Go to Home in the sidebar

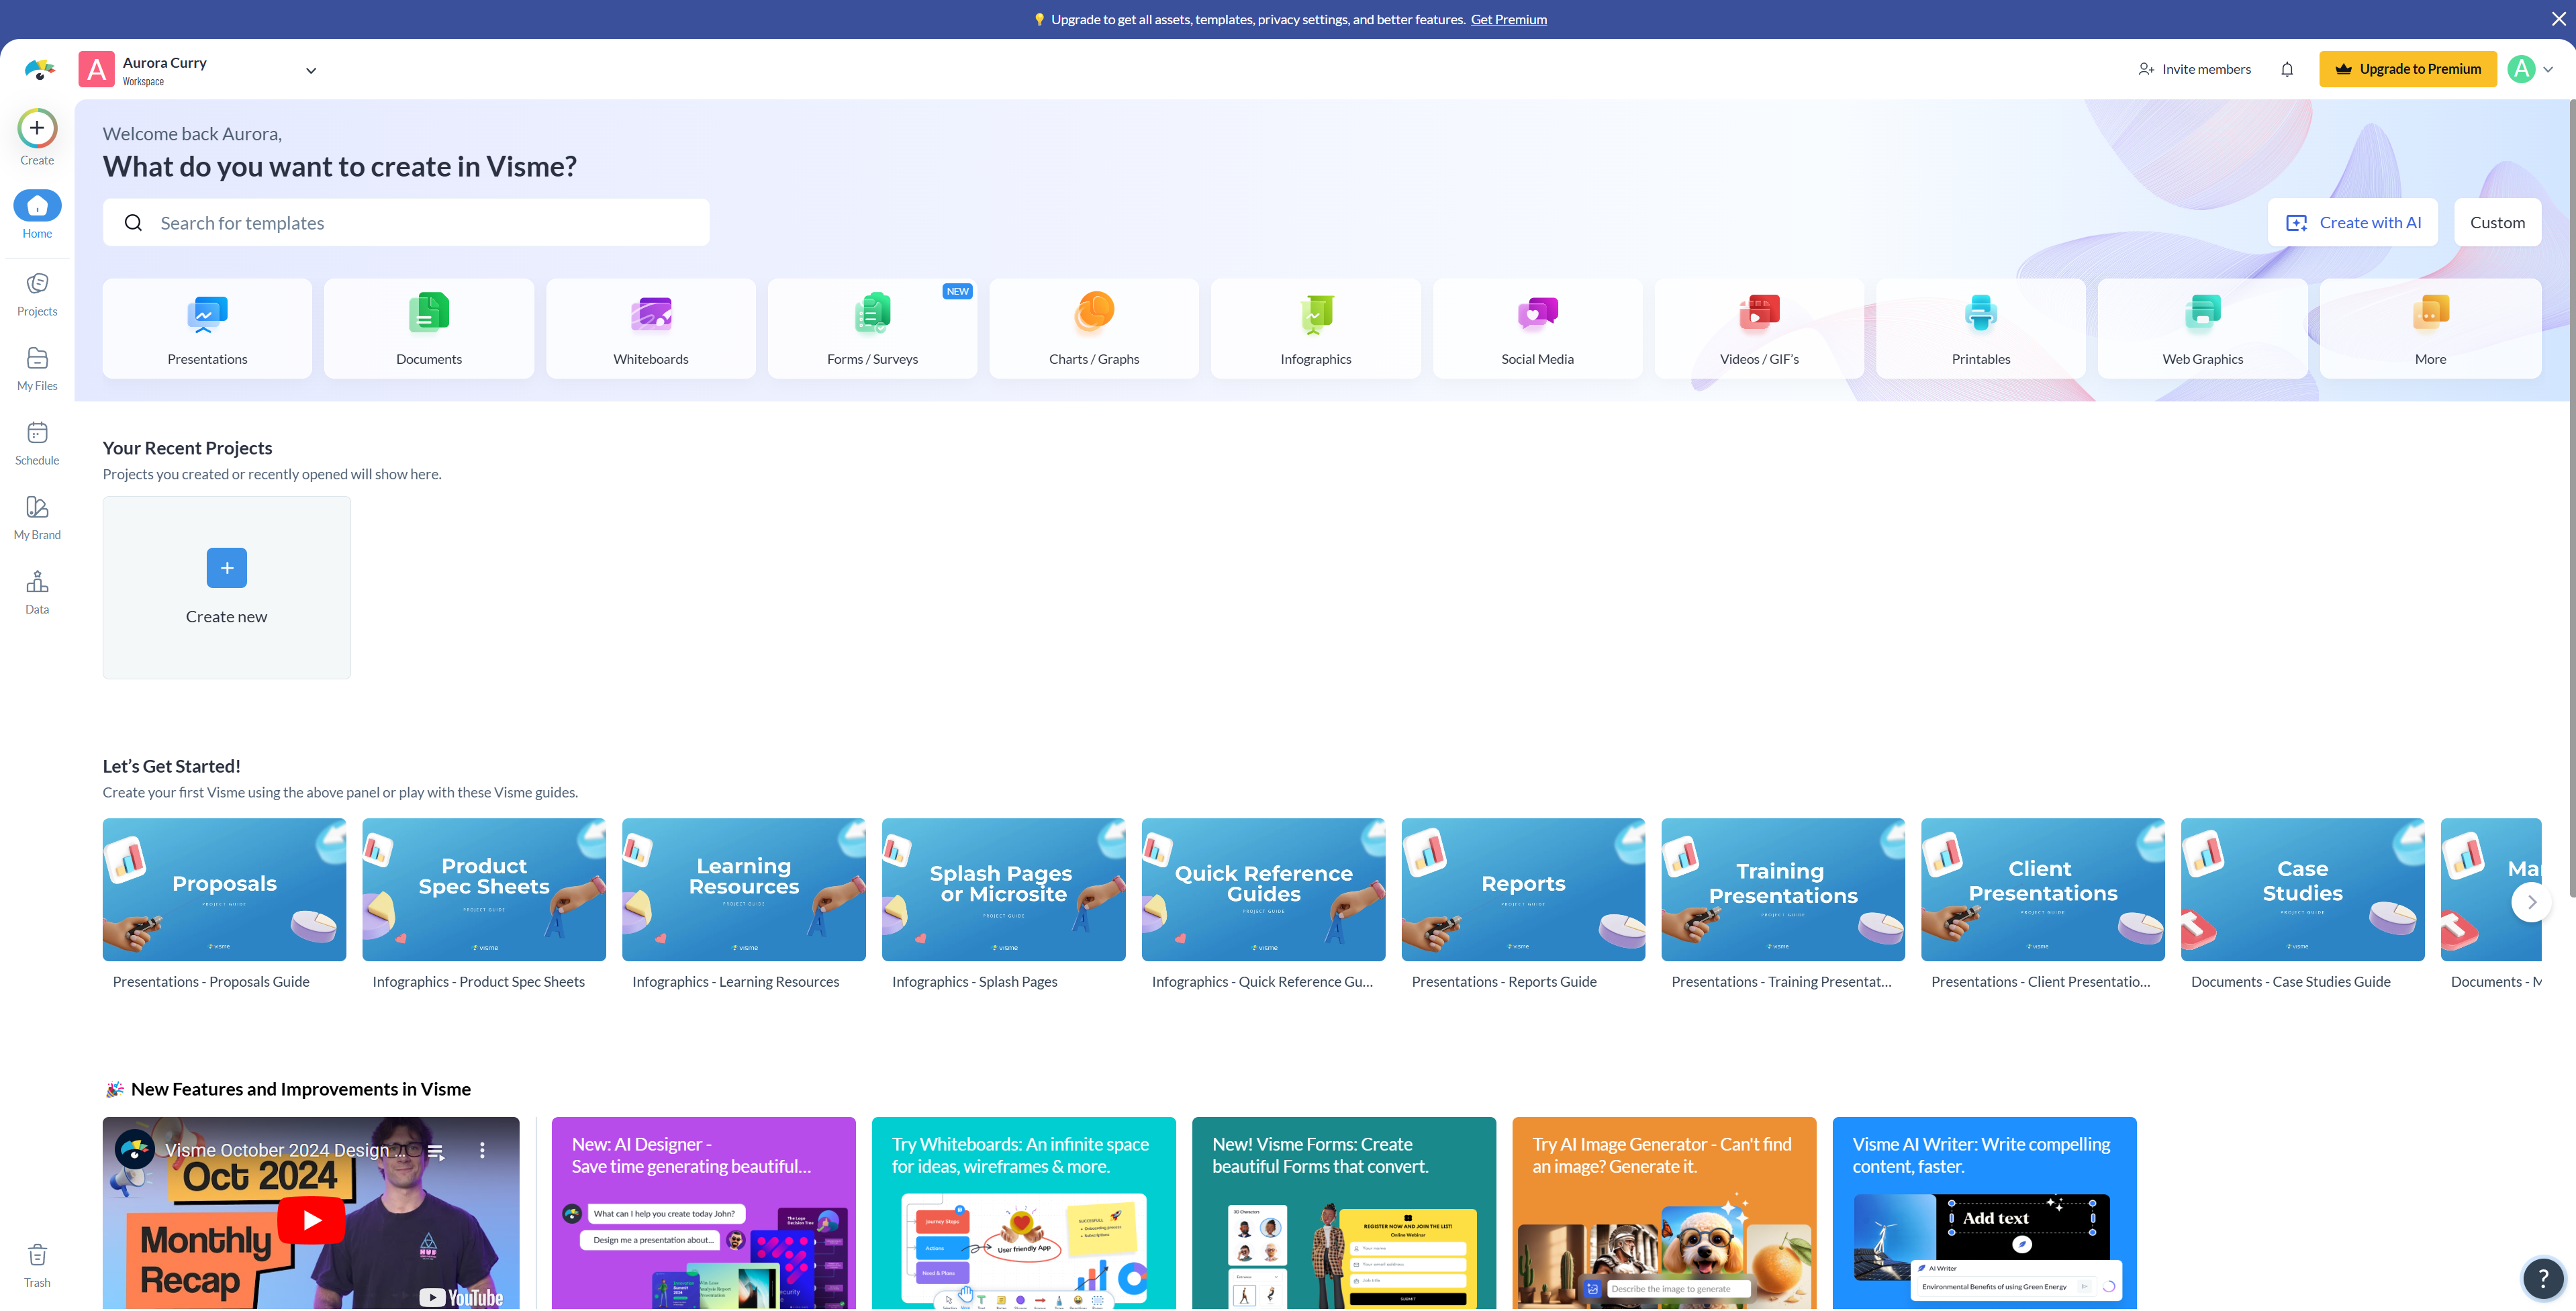pos(37,215)
